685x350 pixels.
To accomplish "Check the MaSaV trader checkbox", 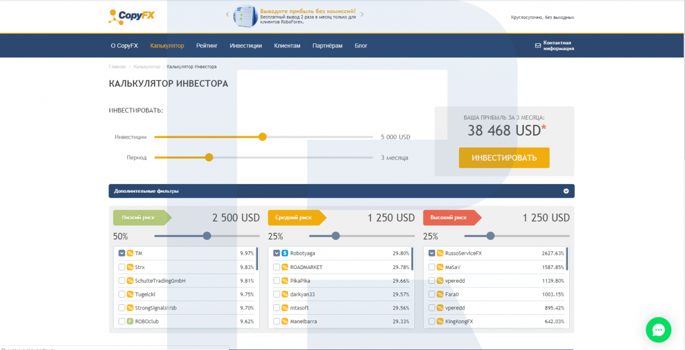I will [432, 267].
